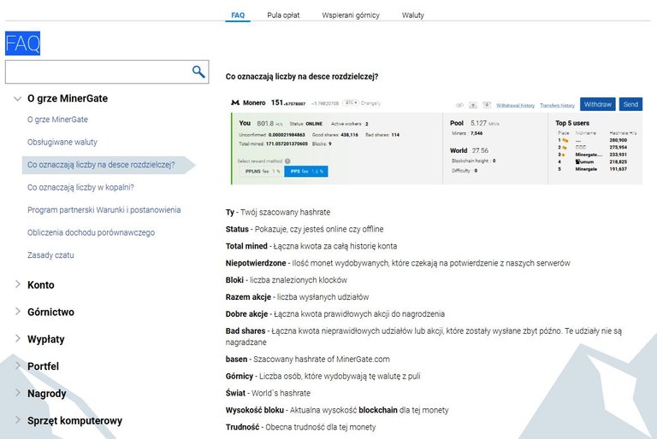
Task: Collapse the O grze MinerGate section chevron
Action: coord(18,99)
